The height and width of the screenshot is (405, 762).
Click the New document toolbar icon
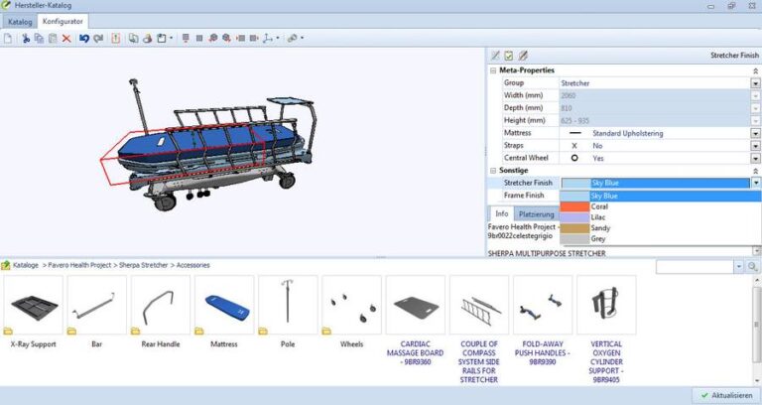[8, 38]
